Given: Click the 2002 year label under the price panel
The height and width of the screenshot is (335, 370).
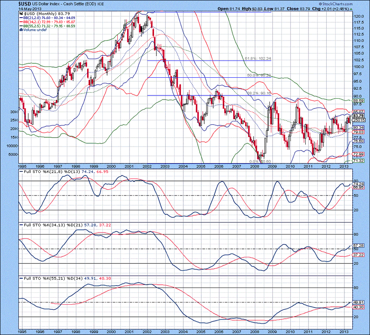Looking at the screenshot, I should pos(147,166).
